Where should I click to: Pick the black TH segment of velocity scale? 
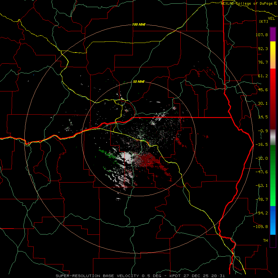273,241
